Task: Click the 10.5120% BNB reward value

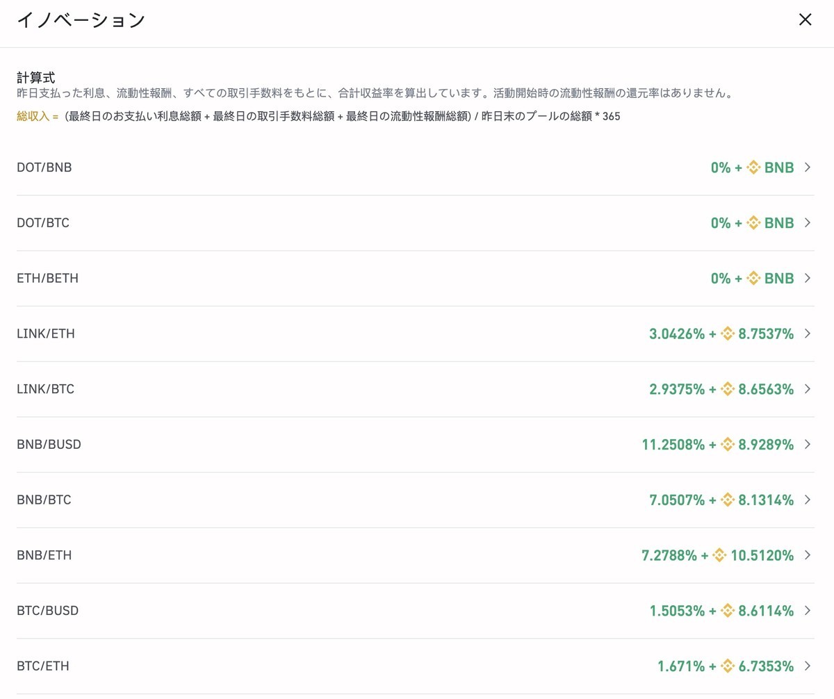Action: 762,555
